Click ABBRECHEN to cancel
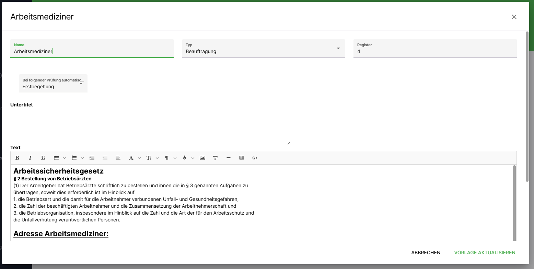Screen dimensions: 534x269 [x=426, y=253]
